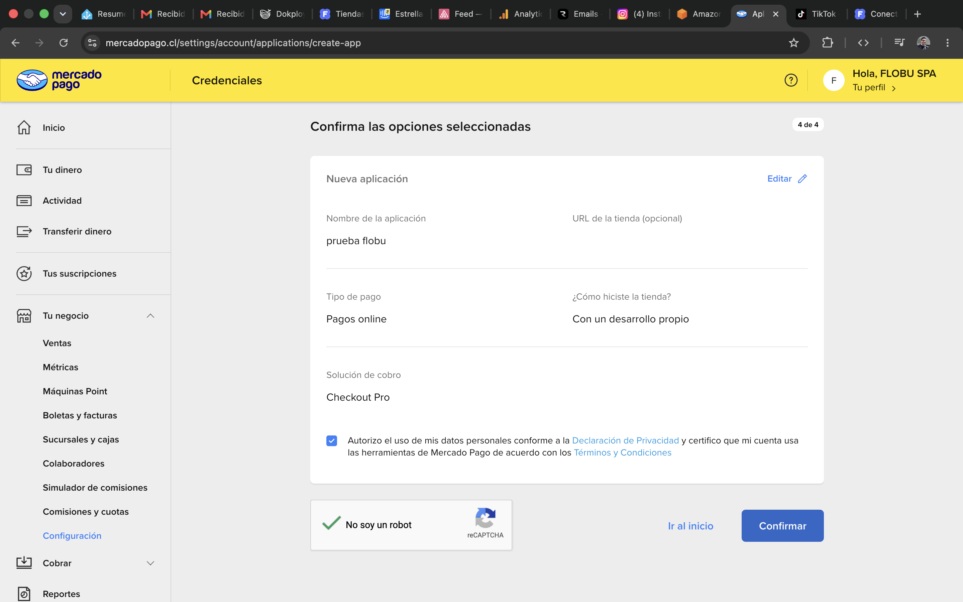Open Ventas in the sidebar

coord(57,343)
